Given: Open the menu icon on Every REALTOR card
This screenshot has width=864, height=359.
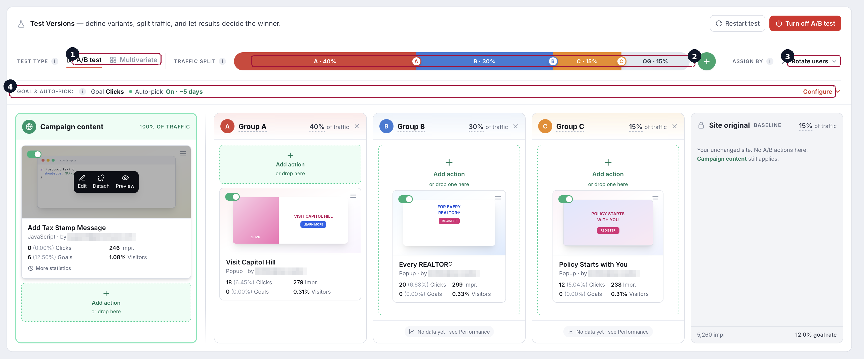Looking at the screenshot, I should point(498,198).
